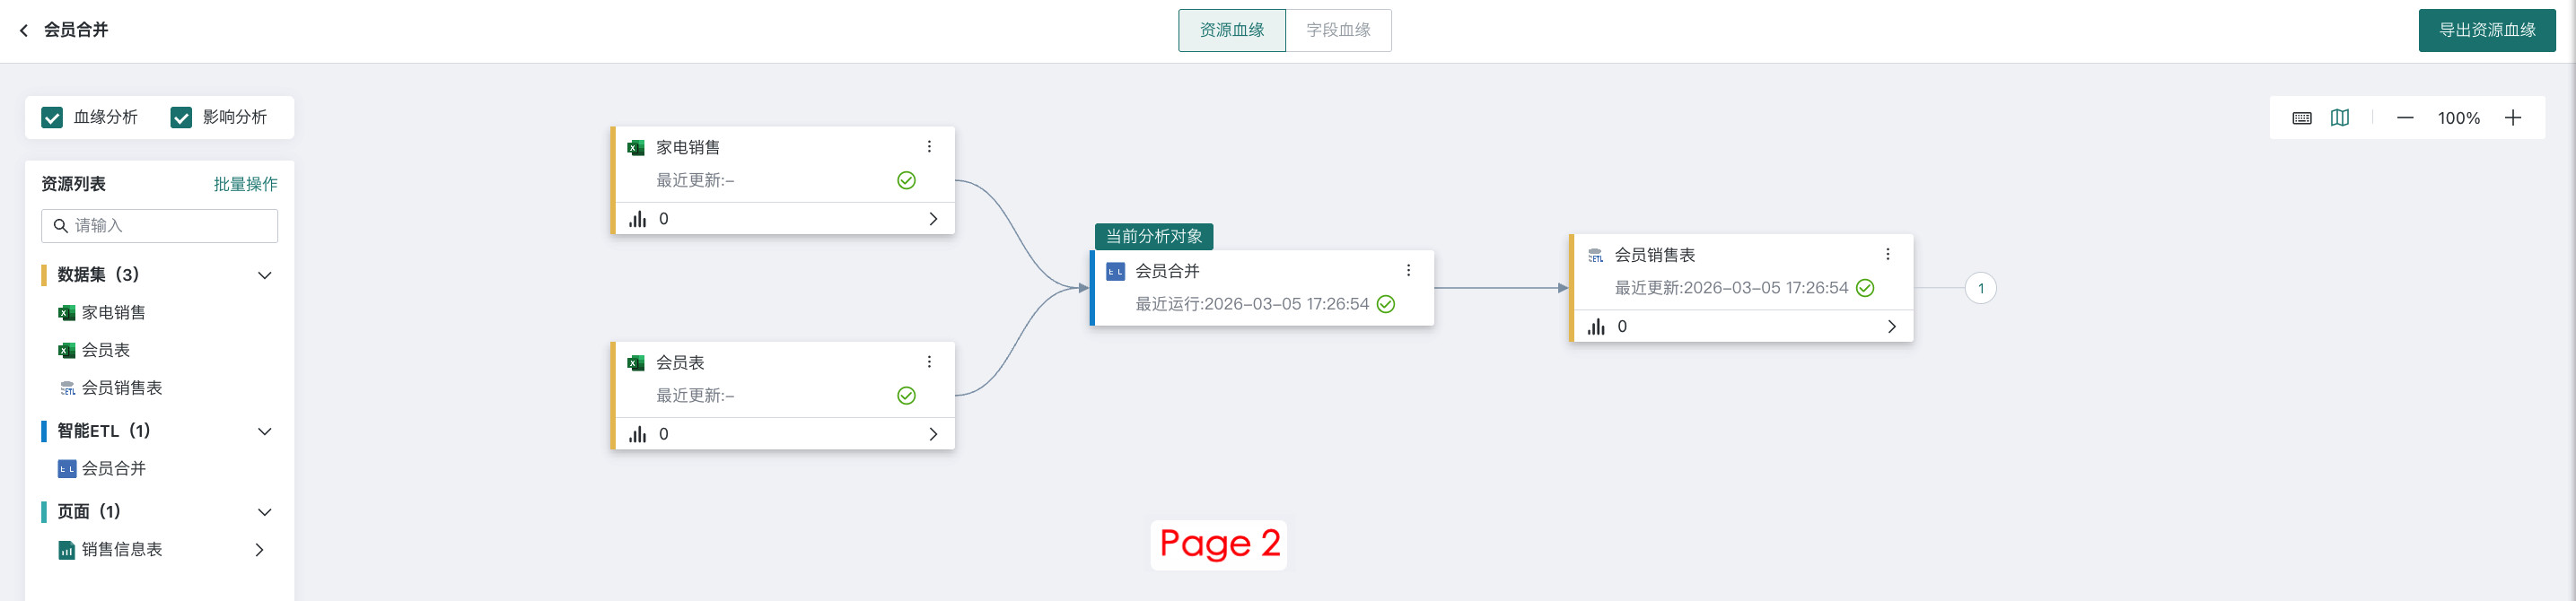
Task: Click the 批量操作 link
Action: [245, 184]
